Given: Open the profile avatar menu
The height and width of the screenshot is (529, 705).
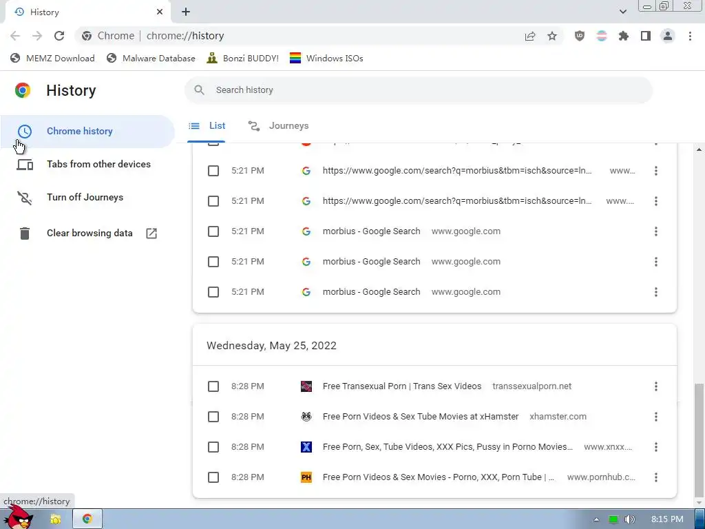Looking at the screenshot, I should tap(668, 36).
